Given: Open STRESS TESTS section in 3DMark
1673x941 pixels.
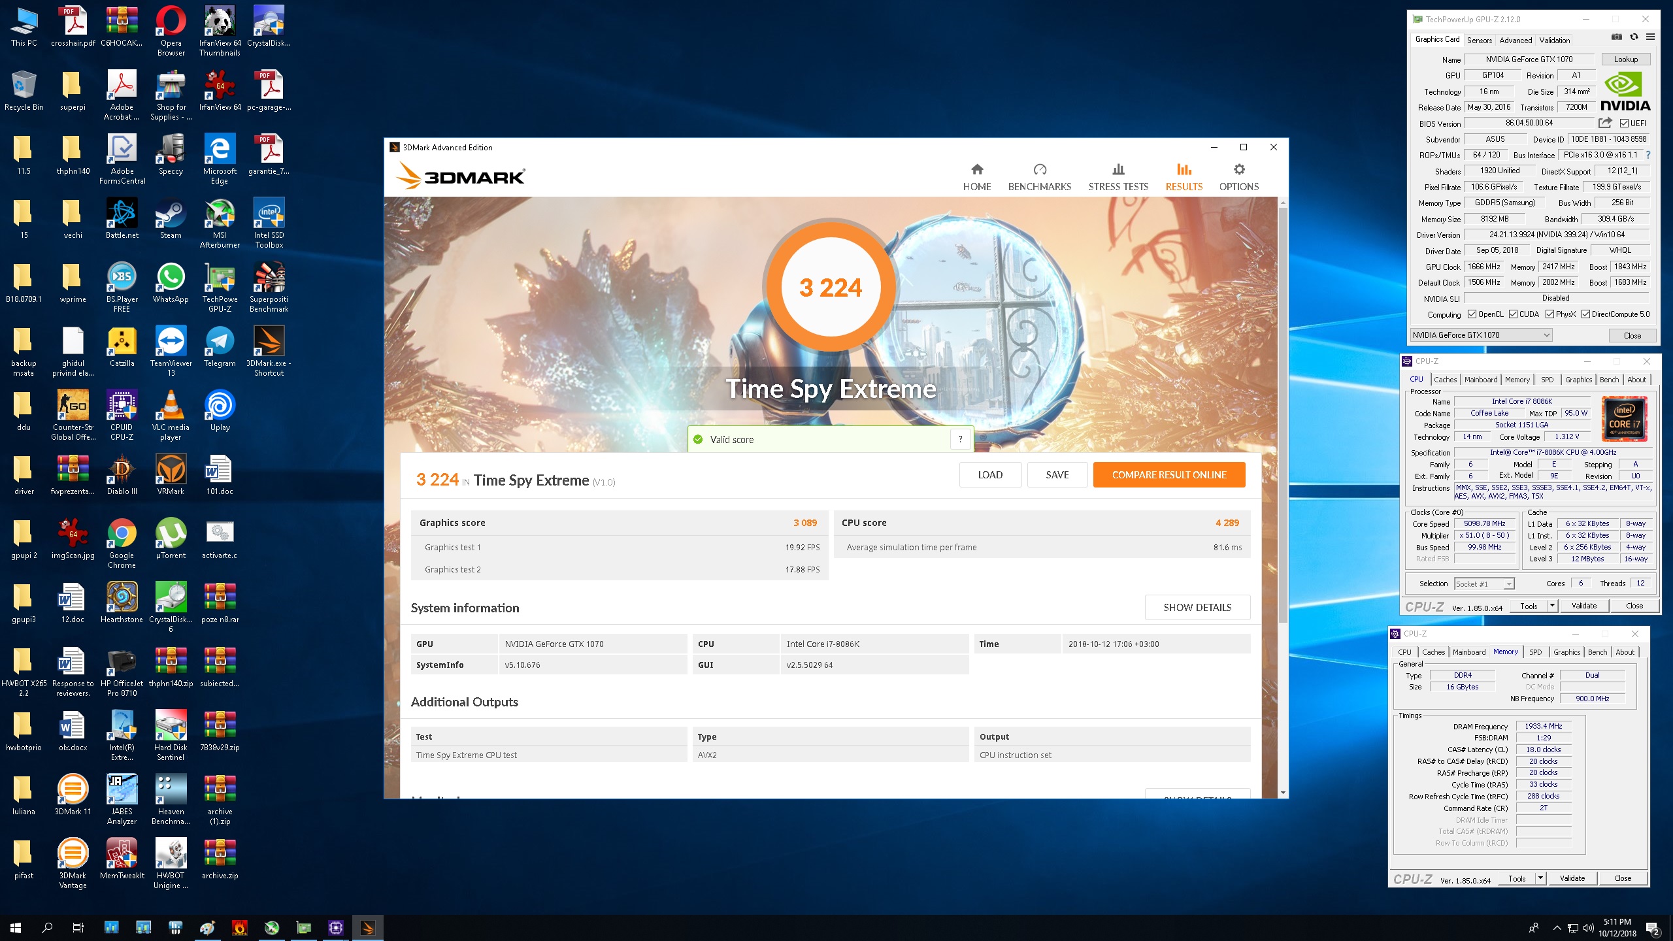Looking at the screenshot, I should pos(1118,178).
